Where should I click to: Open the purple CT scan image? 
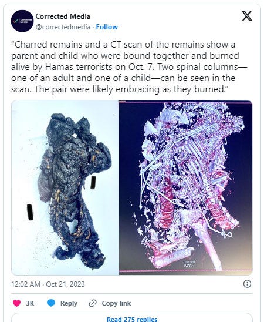[x=186, y=187]
